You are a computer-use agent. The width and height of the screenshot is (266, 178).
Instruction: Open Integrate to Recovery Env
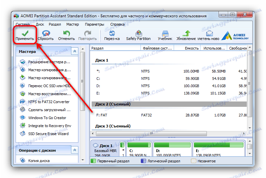[x=45, y=126]
